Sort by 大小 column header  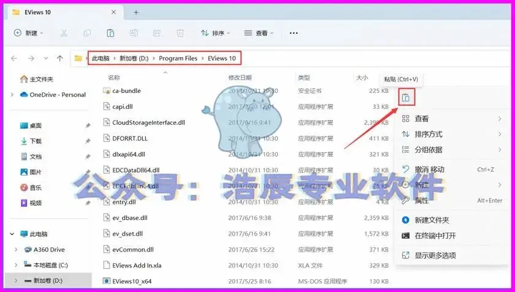click(362, 77)
